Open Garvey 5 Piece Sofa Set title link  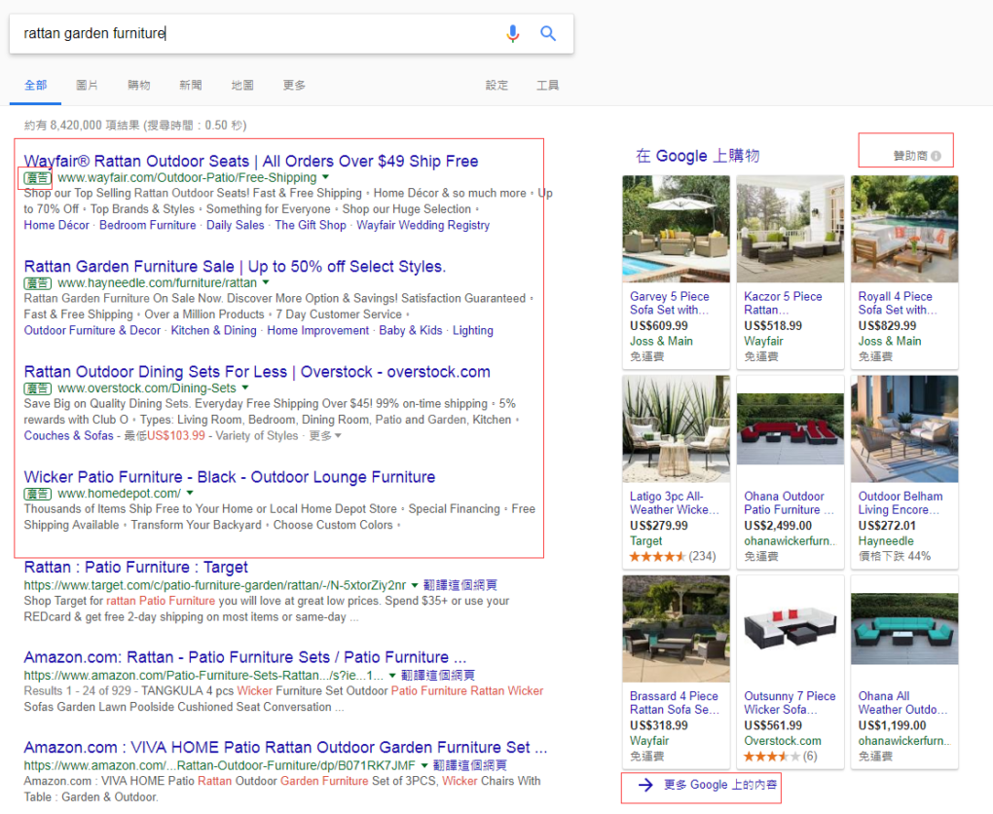pyautogui.click(x=670, y=303)
